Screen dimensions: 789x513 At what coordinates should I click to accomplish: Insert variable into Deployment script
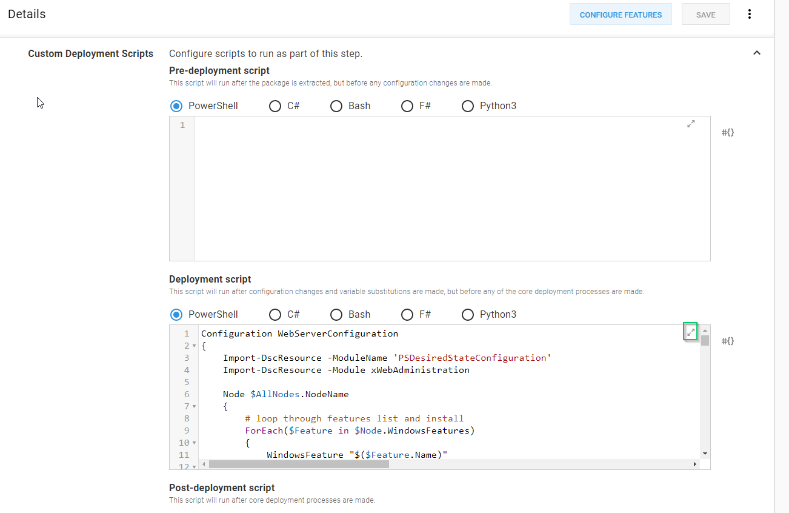coord(727,341)
